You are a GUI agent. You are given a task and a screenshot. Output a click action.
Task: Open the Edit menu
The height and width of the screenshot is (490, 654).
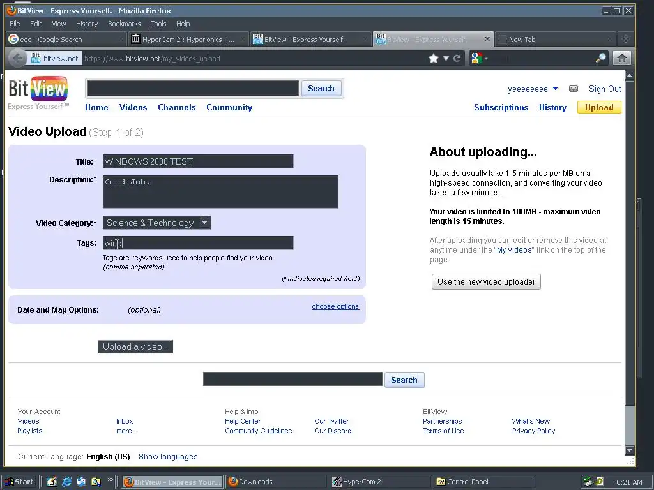click(x=36, y=24)
